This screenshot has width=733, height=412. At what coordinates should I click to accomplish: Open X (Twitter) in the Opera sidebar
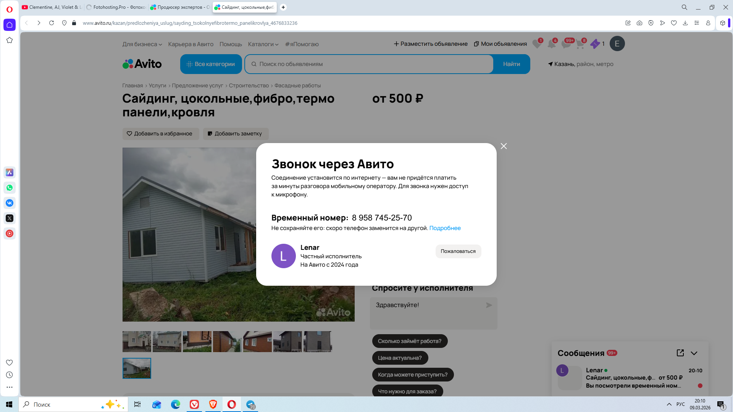coord(10,218)
